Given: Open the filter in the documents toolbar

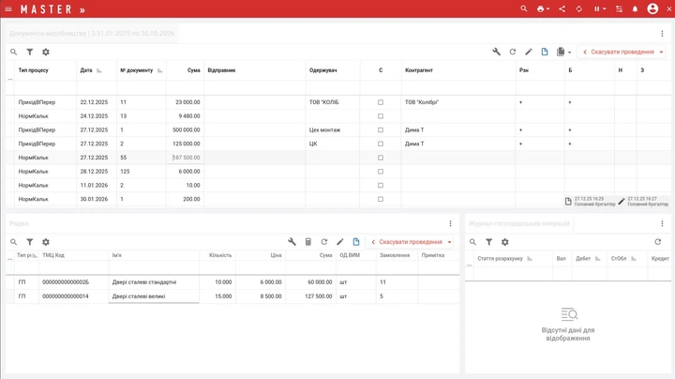Looking at the screenshot, I should [30, 53].
